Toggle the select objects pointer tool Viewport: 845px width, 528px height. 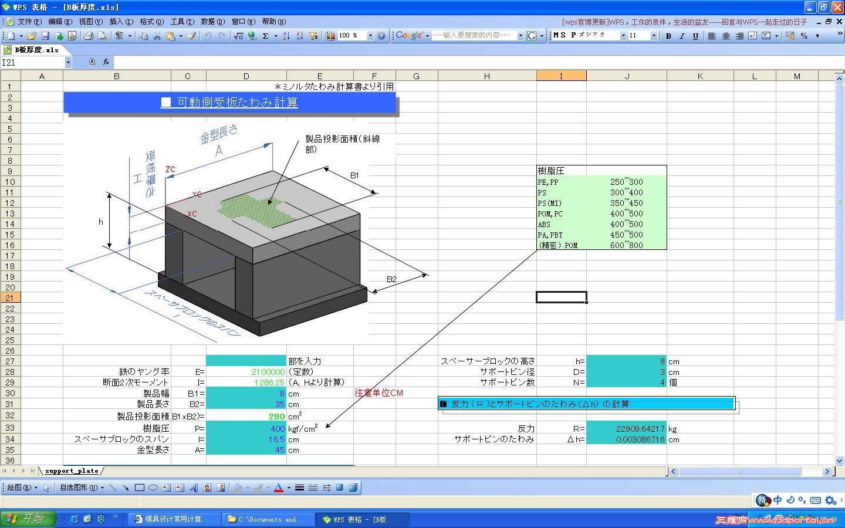[46, 488]
